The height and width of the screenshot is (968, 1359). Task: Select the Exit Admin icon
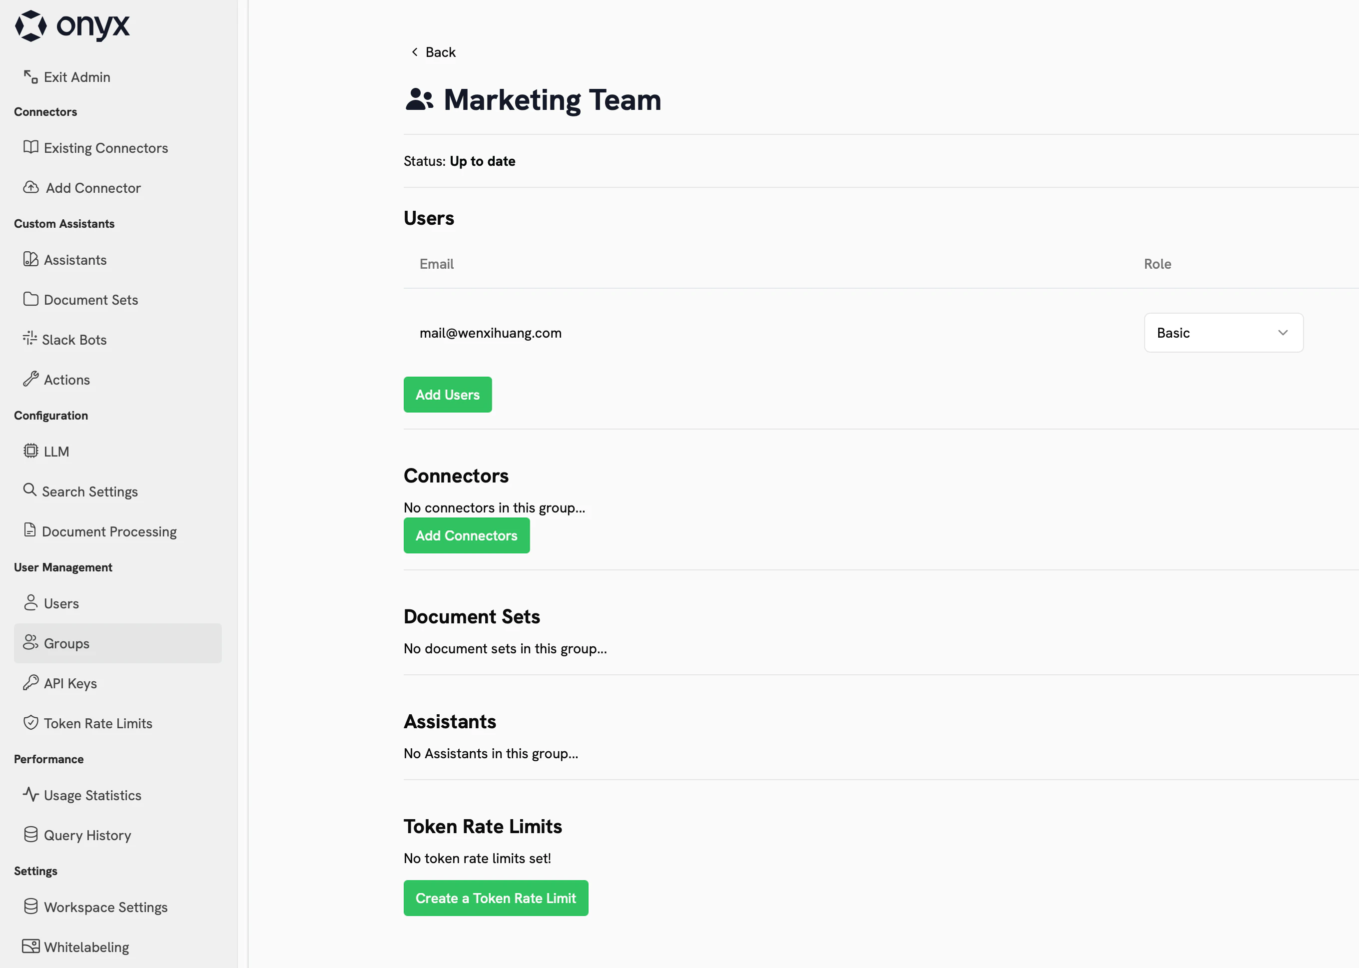[30, 77]
